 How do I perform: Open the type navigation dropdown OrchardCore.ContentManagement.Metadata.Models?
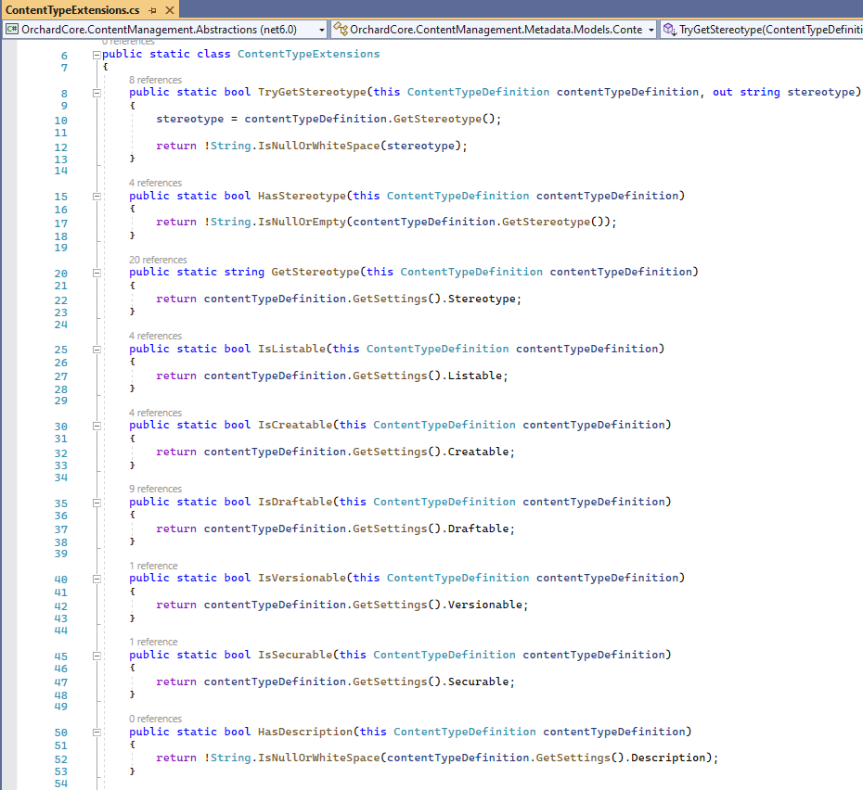(494, 29)
